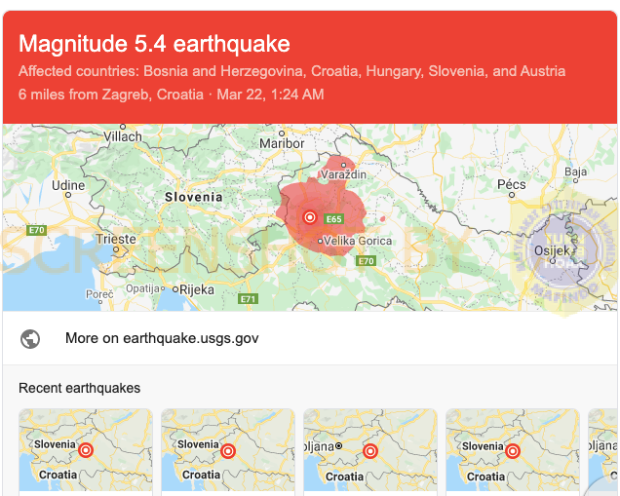The image size is (620, 496).
Task: Click the Recent earthquakes section heading
Action: click(x=80, y=388)
